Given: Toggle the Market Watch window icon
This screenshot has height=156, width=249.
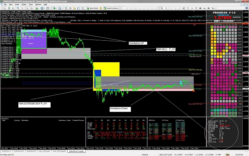Looking at the screenshot, I should [x=66, y=8].
